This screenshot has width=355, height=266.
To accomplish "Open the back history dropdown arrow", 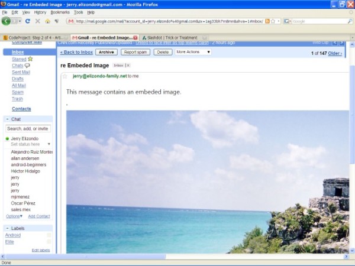I will tap(20, 21).
